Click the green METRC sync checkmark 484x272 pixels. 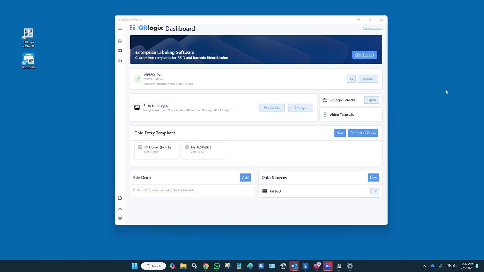point(138,79)
